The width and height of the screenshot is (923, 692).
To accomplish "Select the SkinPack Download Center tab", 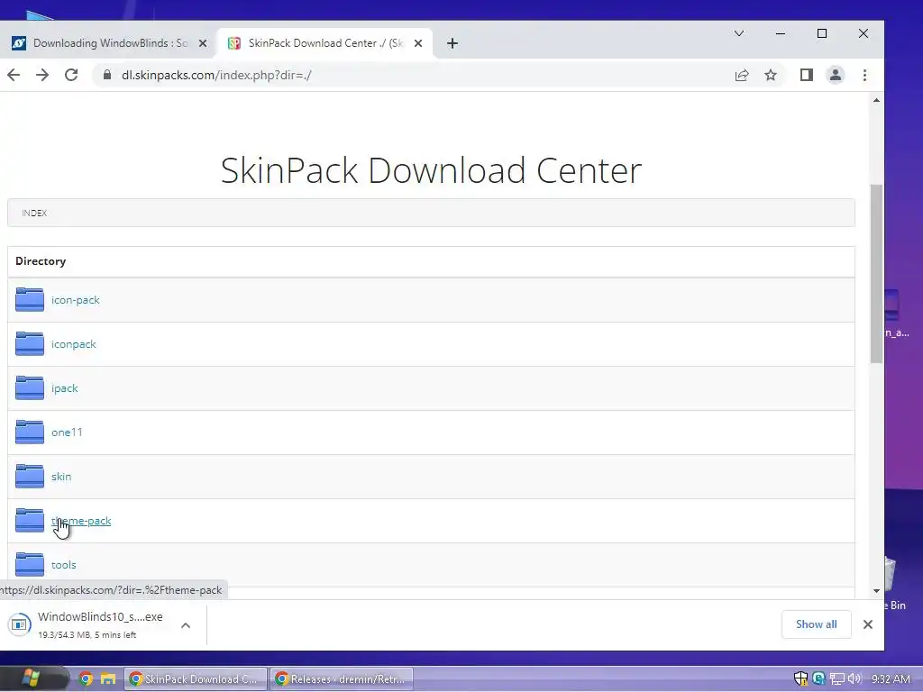I will click(x=324, y=43).
